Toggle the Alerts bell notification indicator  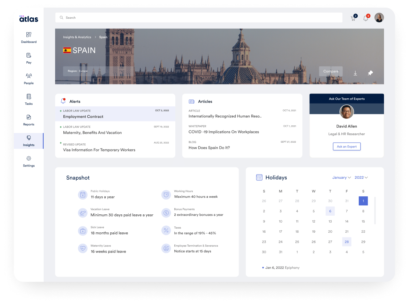(63, 101)
